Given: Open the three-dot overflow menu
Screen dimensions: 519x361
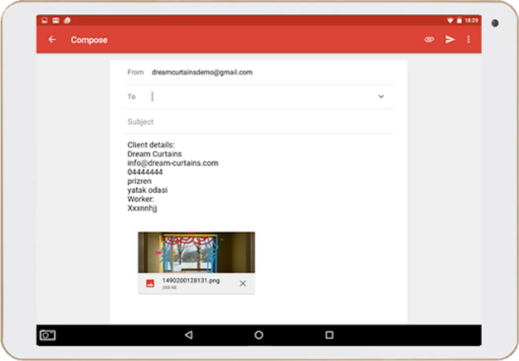Looking at the screenshot, I should click(x=468, y=39).
